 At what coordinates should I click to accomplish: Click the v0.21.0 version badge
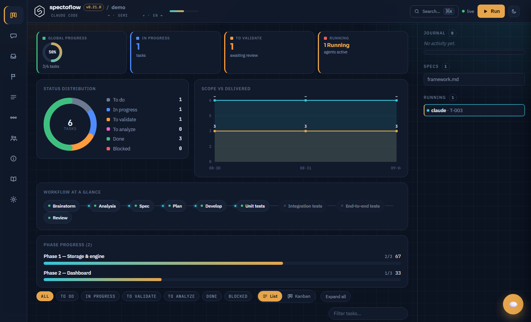93,7
